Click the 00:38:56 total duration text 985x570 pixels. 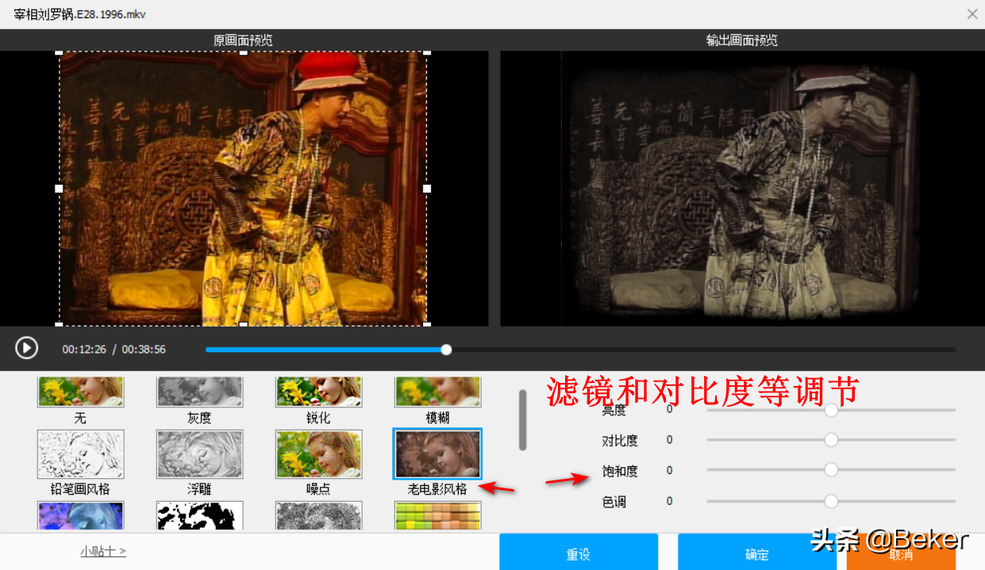(x=144, y=349)
